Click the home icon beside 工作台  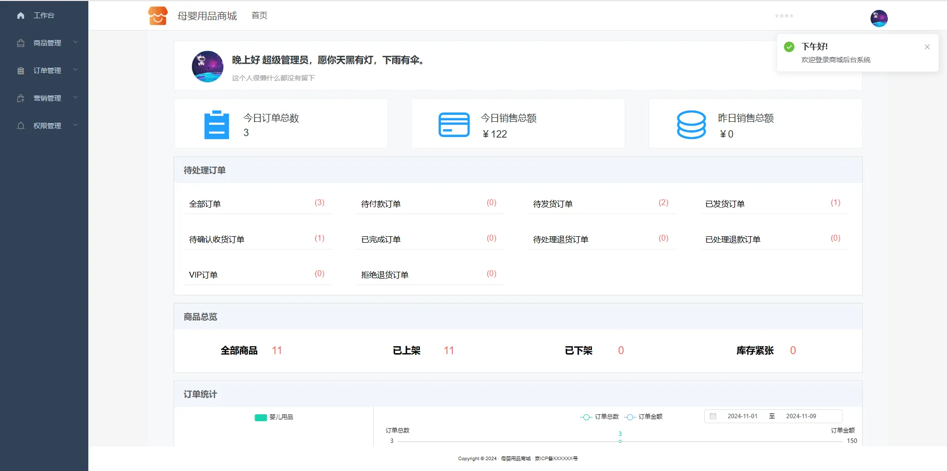[21, 16]
